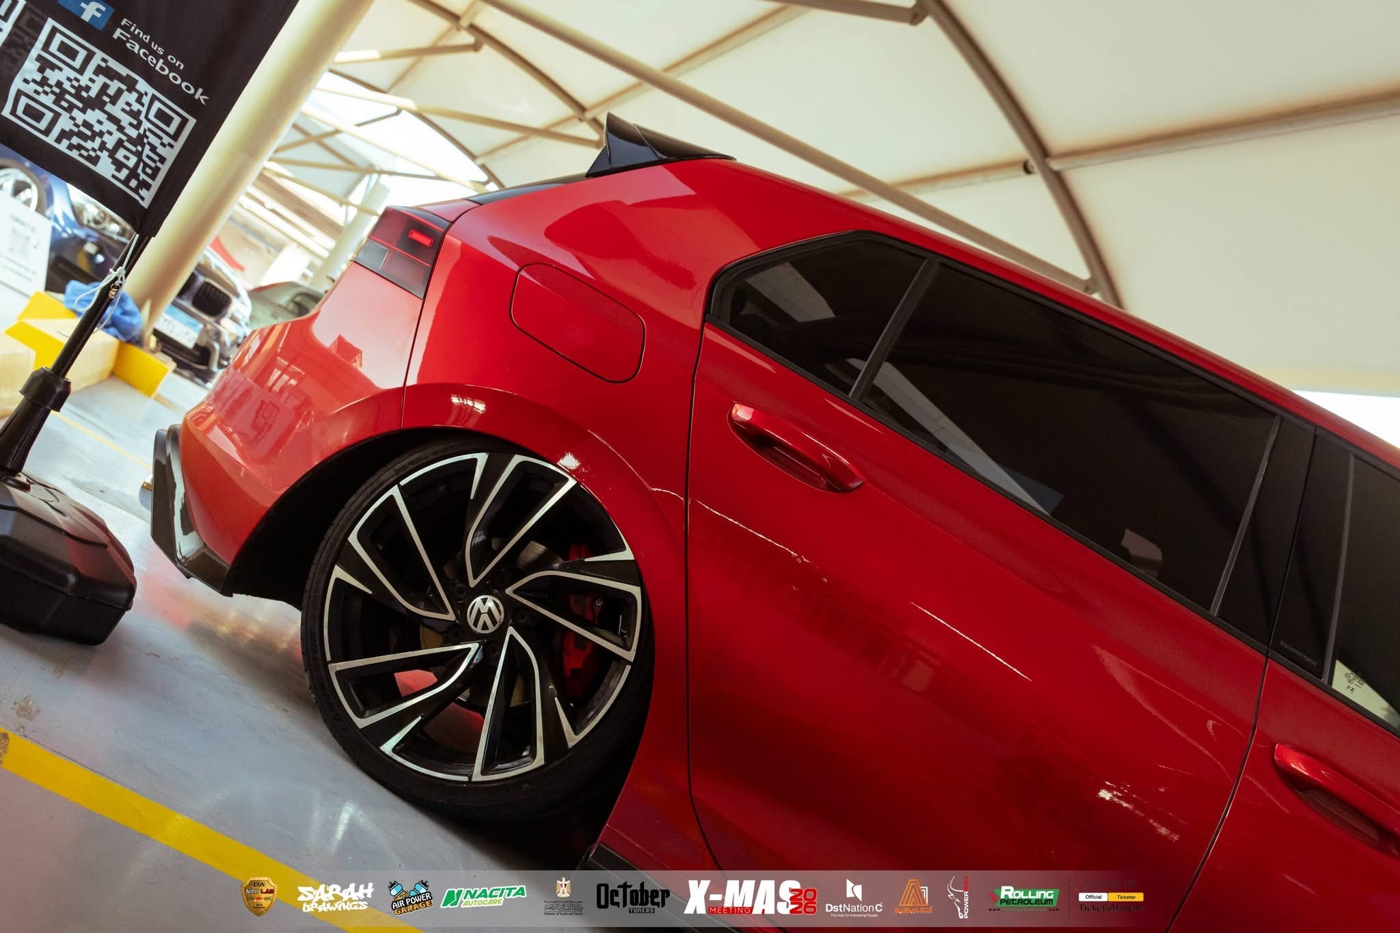The height and width of the screenshot is (933, 1400).
Task: Click the fuel filler door
Action: (x=579, y=323)
